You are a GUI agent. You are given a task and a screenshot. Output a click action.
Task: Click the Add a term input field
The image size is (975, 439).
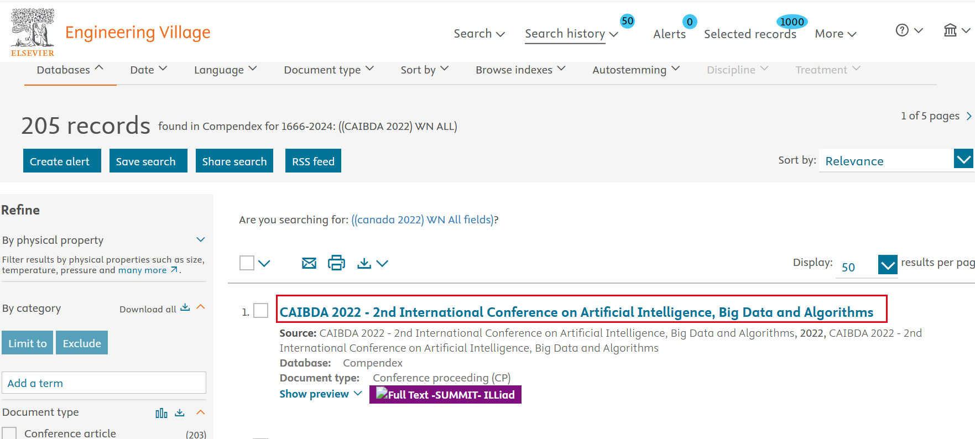[104, 383]
